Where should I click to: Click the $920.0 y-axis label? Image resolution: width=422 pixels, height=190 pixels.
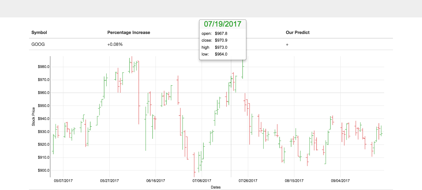(44, 144)
